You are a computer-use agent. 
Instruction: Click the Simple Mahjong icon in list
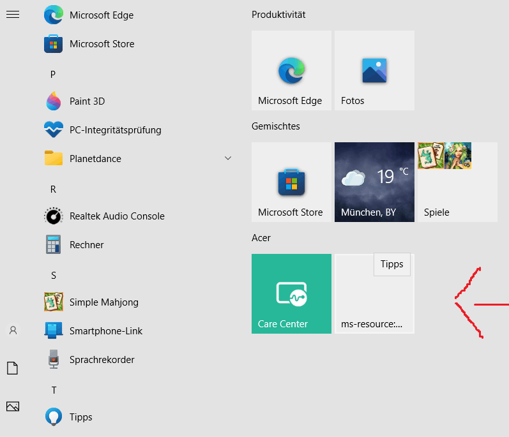point(54,302)
